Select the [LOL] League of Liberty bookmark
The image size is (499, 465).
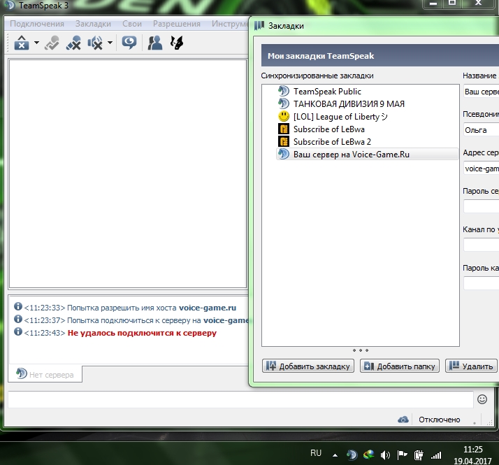coord(340,117)
